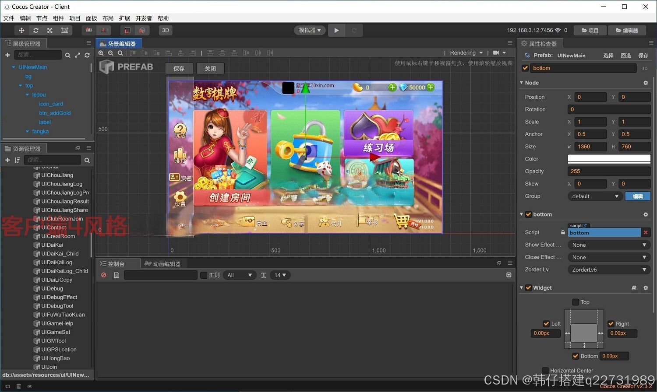Open the Show Effect dropdown

tap(609, 245)
